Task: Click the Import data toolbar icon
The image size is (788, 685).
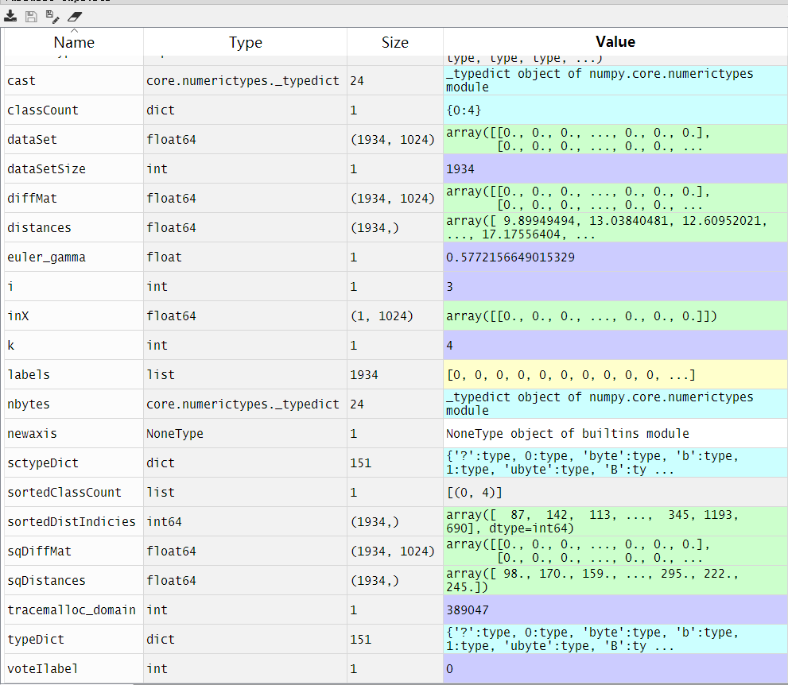Action: [10, 17]
